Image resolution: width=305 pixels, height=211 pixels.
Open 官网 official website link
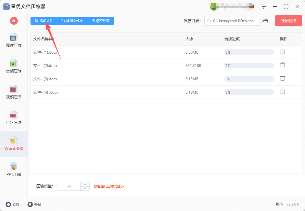click(x=13, y=204)
